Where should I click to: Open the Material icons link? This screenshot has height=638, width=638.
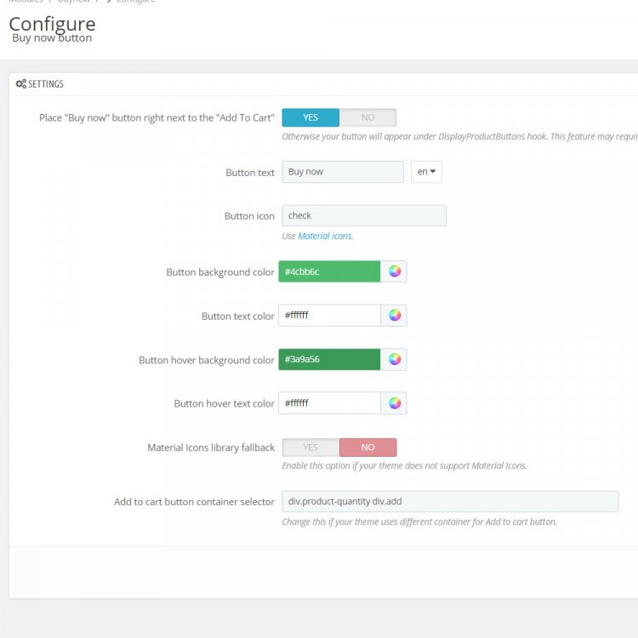(325, 236)
